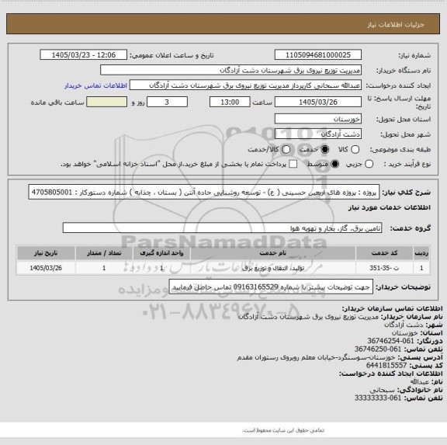
Task: Click the گروه خدمت service group field
Action: (x=222, y=228)
